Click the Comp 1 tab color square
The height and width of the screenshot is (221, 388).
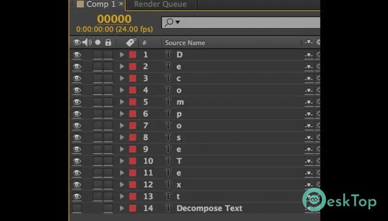80,4
